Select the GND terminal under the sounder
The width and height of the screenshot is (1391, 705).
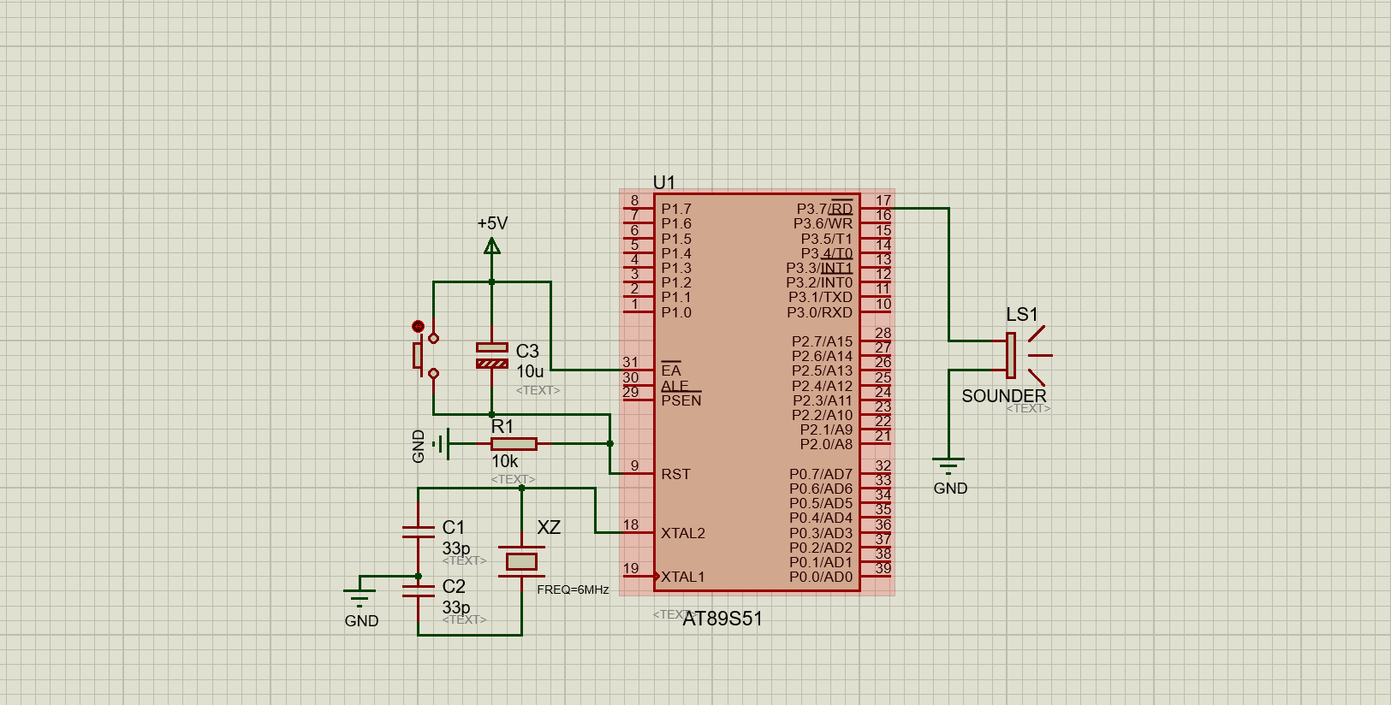click(948, 466)
